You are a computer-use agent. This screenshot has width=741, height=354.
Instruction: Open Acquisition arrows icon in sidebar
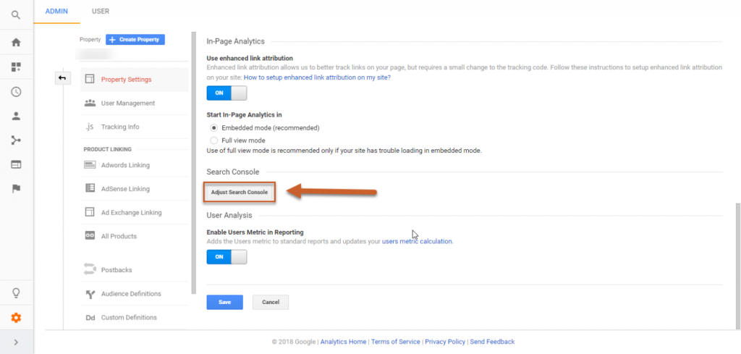click(16, 140)
